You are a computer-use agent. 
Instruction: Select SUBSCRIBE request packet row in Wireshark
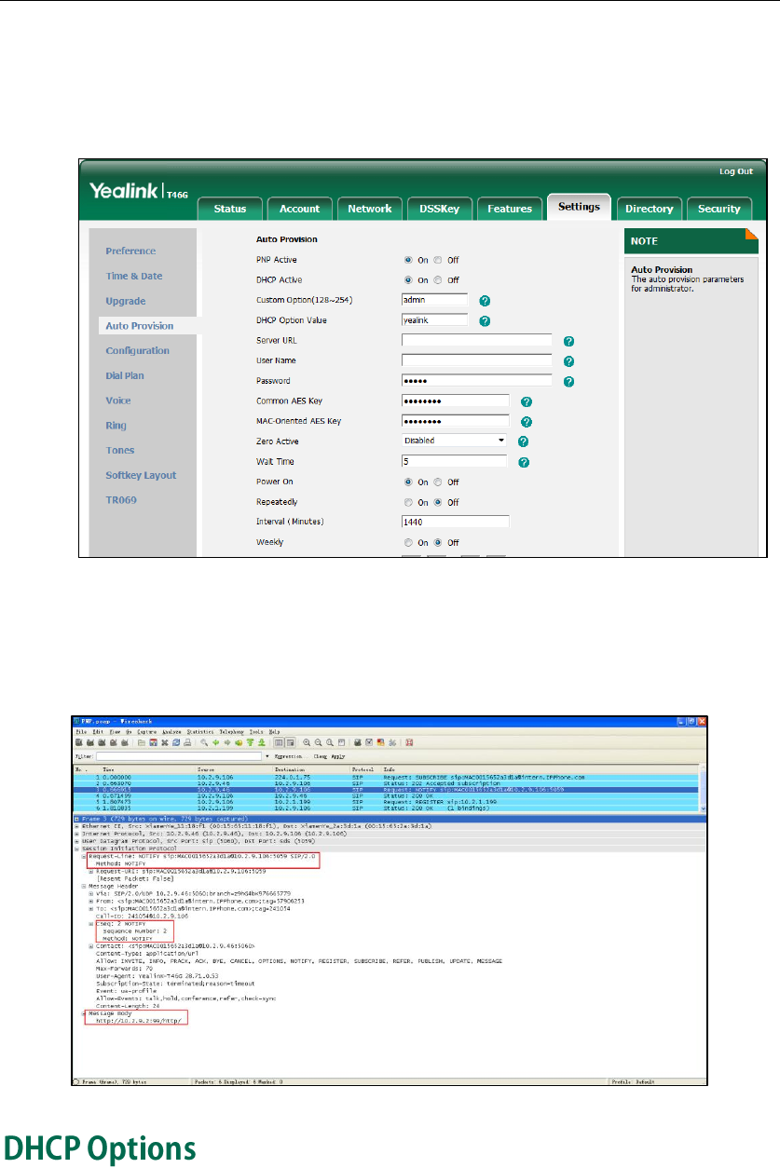pos(386,776)
